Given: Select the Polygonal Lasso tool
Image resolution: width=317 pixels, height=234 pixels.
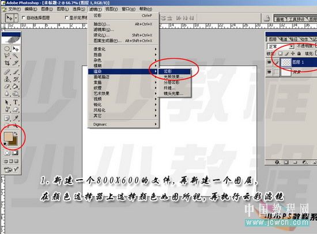Looking at the screenshot, I should pyautogui.click(x=7, y=55).
